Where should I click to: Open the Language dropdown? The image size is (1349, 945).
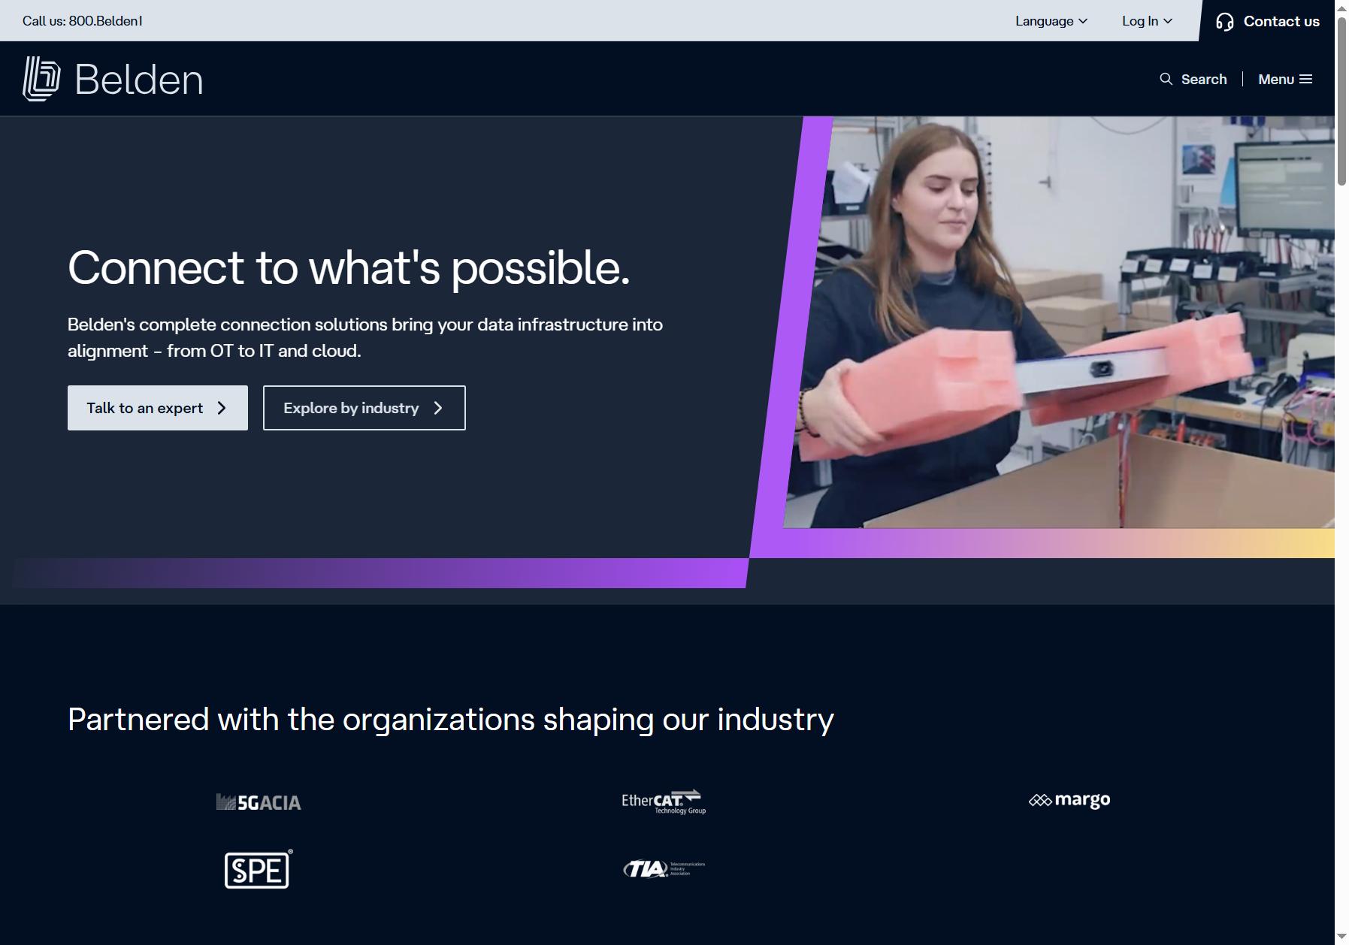tap(1051, 21)
